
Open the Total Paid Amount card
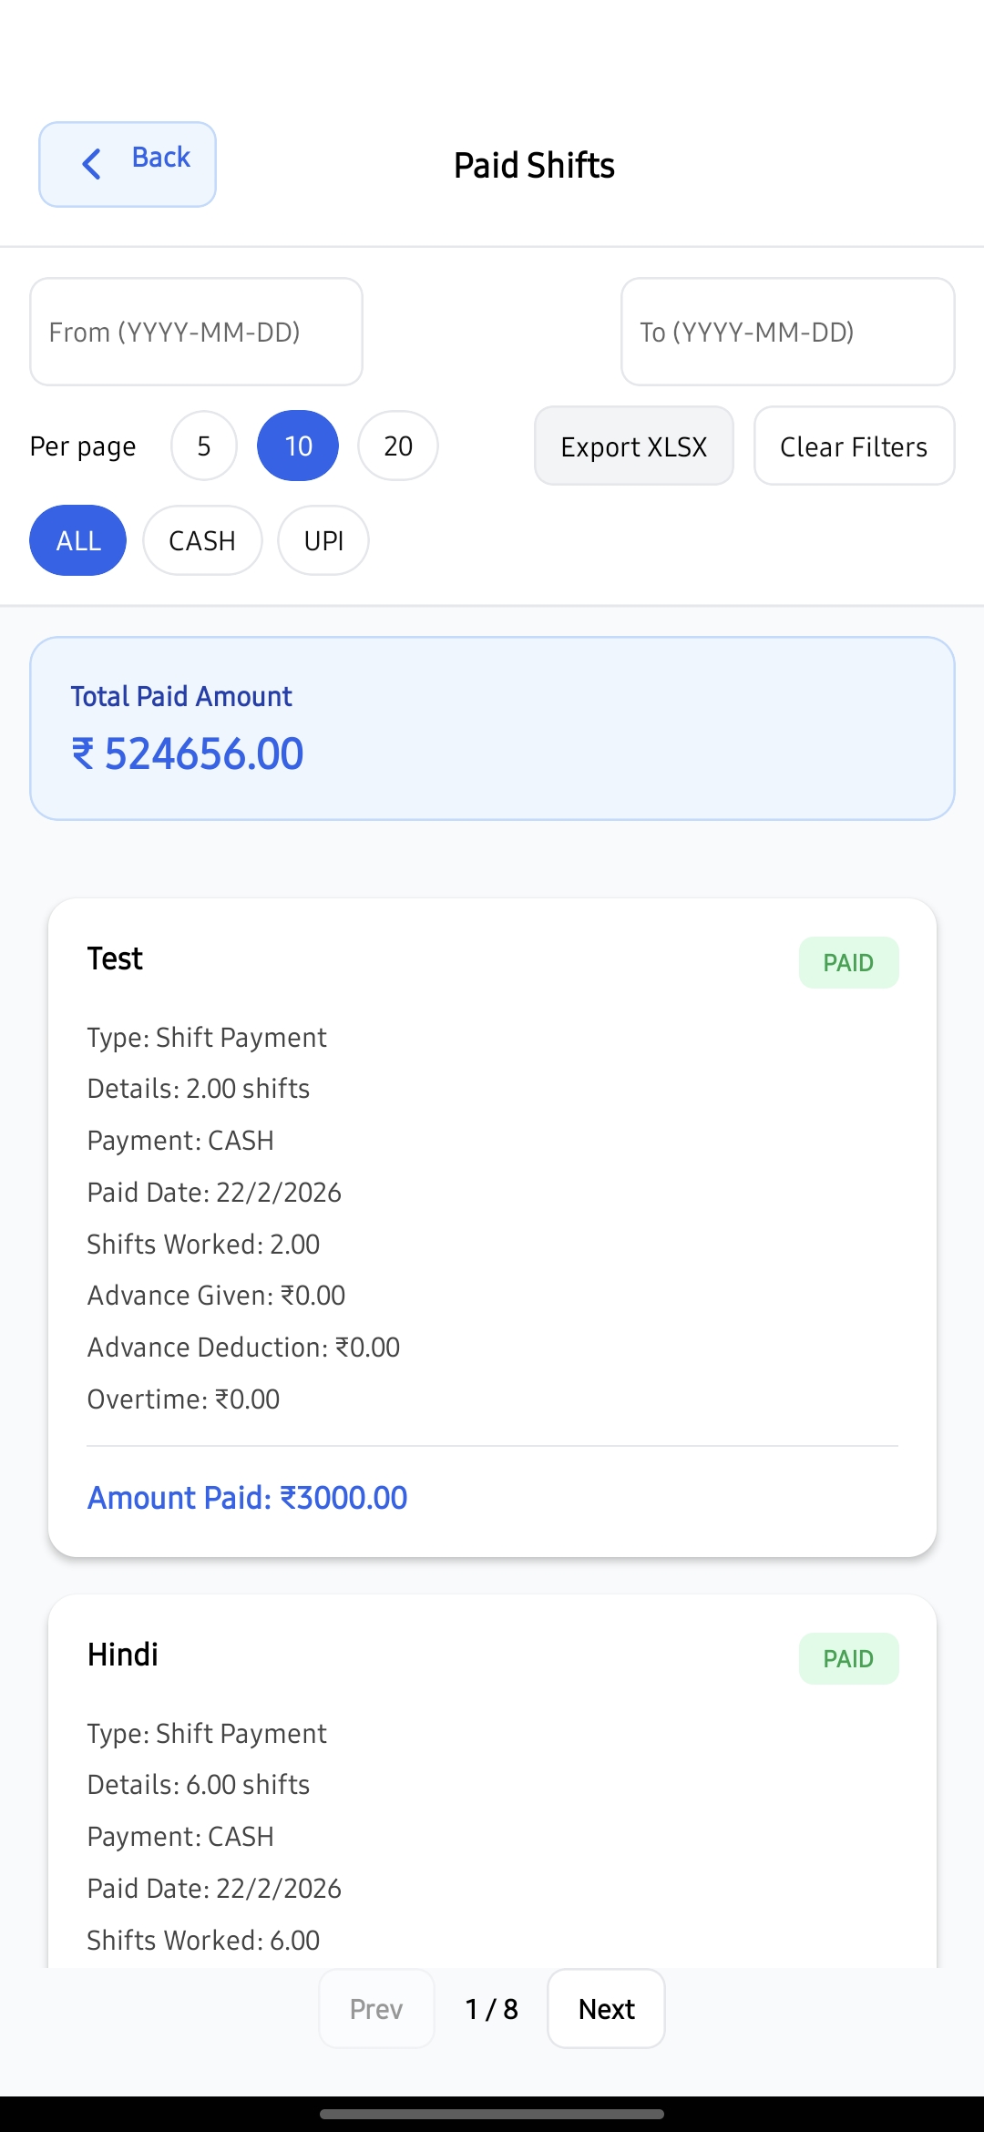tap(492, 728)
